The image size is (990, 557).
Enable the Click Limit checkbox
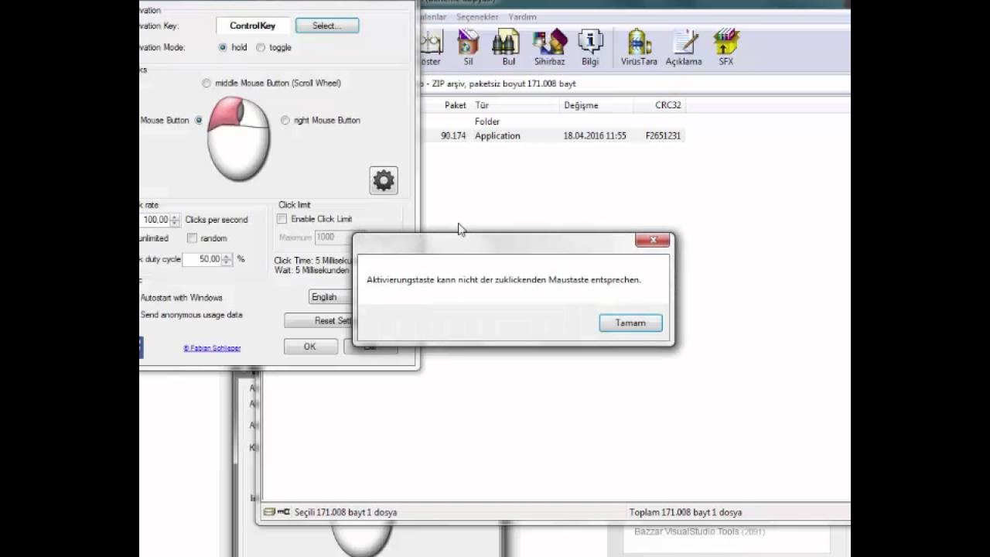click(x=282, y=219)
